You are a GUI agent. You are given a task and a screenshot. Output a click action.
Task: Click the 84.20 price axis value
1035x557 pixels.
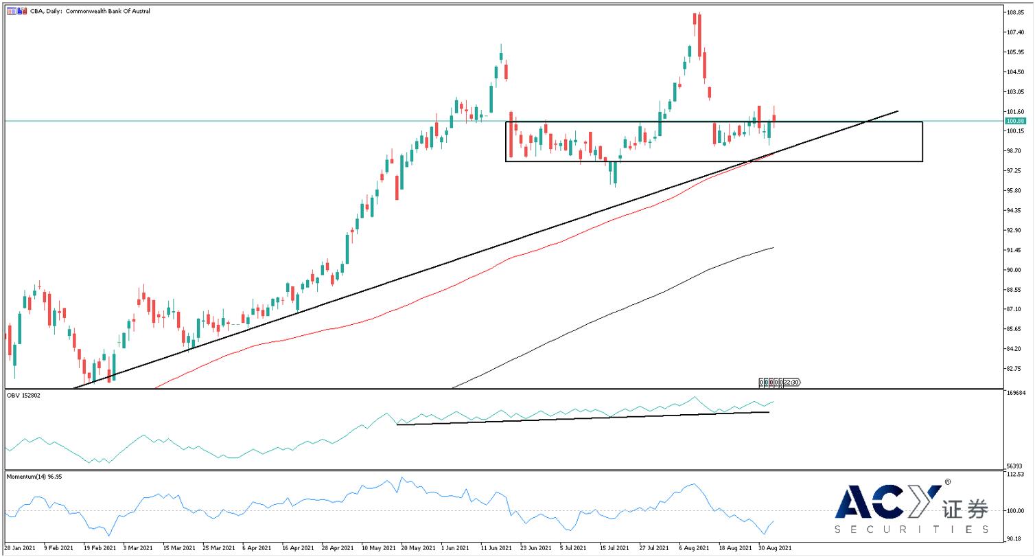click(1015, 349)
